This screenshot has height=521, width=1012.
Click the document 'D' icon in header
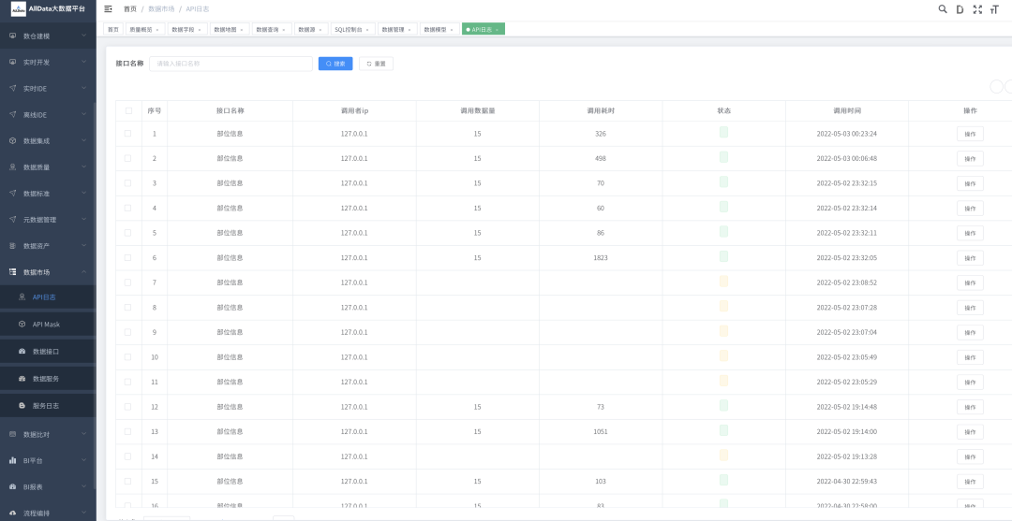point(960,8)
